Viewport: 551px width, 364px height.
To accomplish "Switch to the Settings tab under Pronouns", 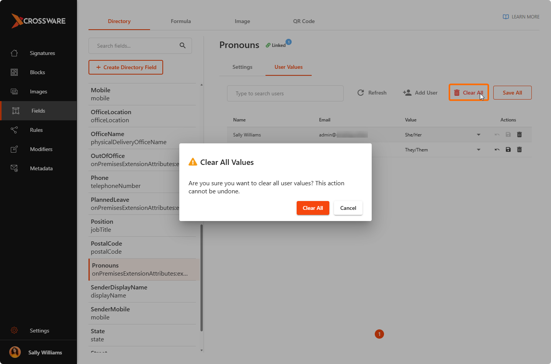I will pos(242,67).
